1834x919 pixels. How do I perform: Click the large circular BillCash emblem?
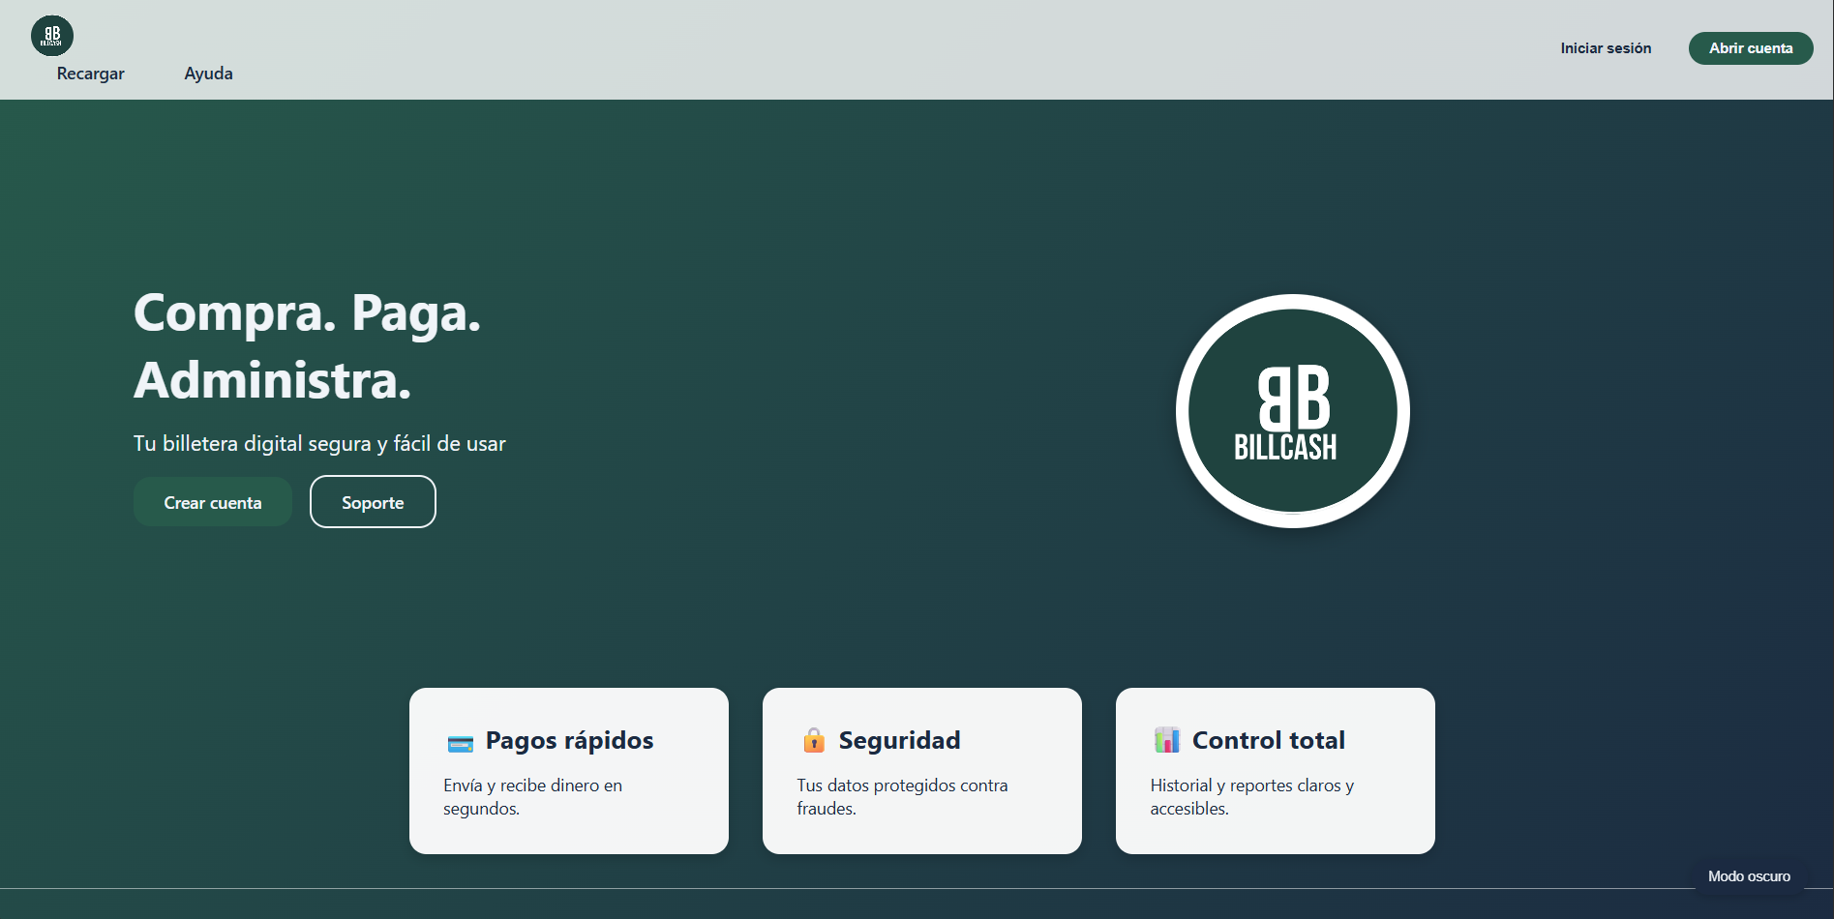[1292, 411]
